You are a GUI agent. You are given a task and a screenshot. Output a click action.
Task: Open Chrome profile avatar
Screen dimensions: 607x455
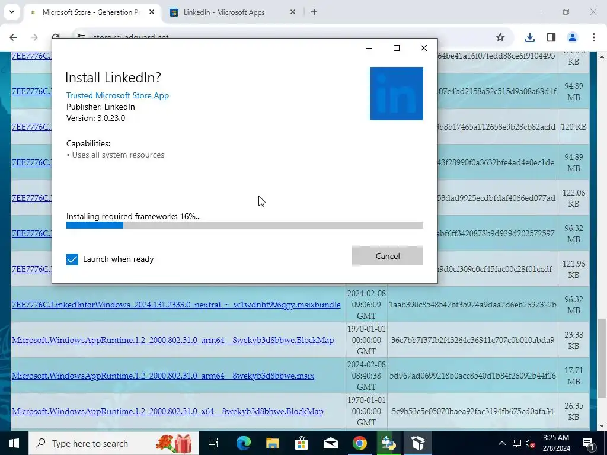[x=572, y=37]
